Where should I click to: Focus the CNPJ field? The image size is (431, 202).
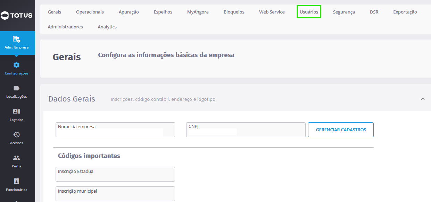tap(246, 130)
